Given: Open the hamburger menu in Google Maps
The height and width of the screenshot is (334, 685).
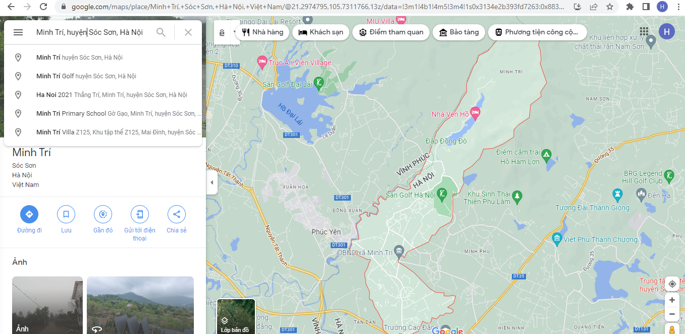Looking at the screenshot, I should coord(18,32).
